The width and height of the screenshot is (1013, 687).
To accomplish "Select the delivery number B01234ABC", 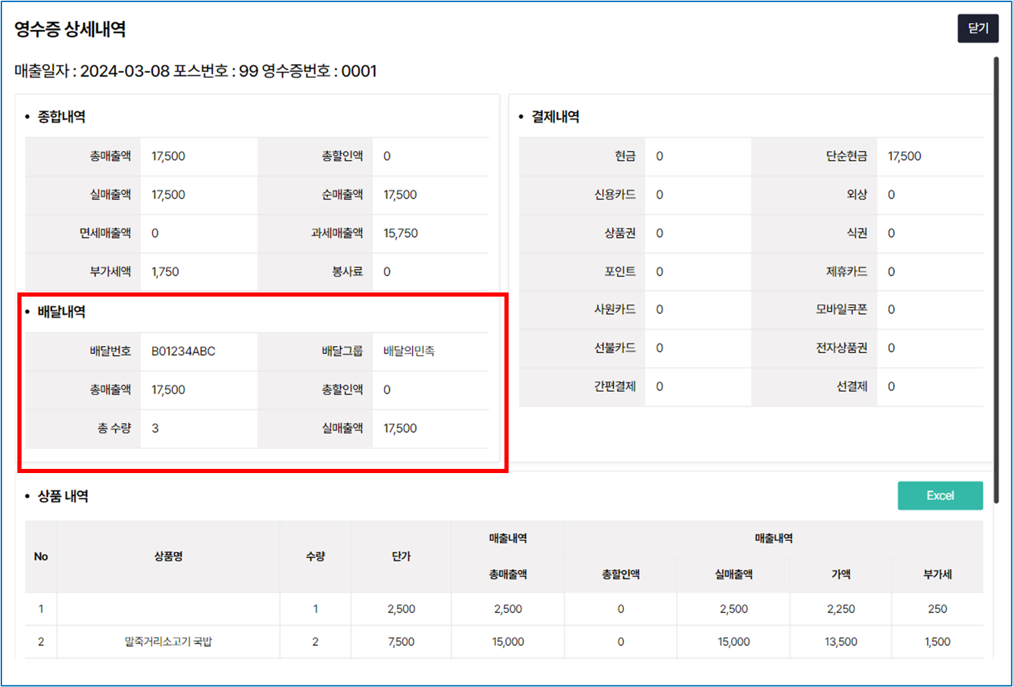I will click(183, 351).
